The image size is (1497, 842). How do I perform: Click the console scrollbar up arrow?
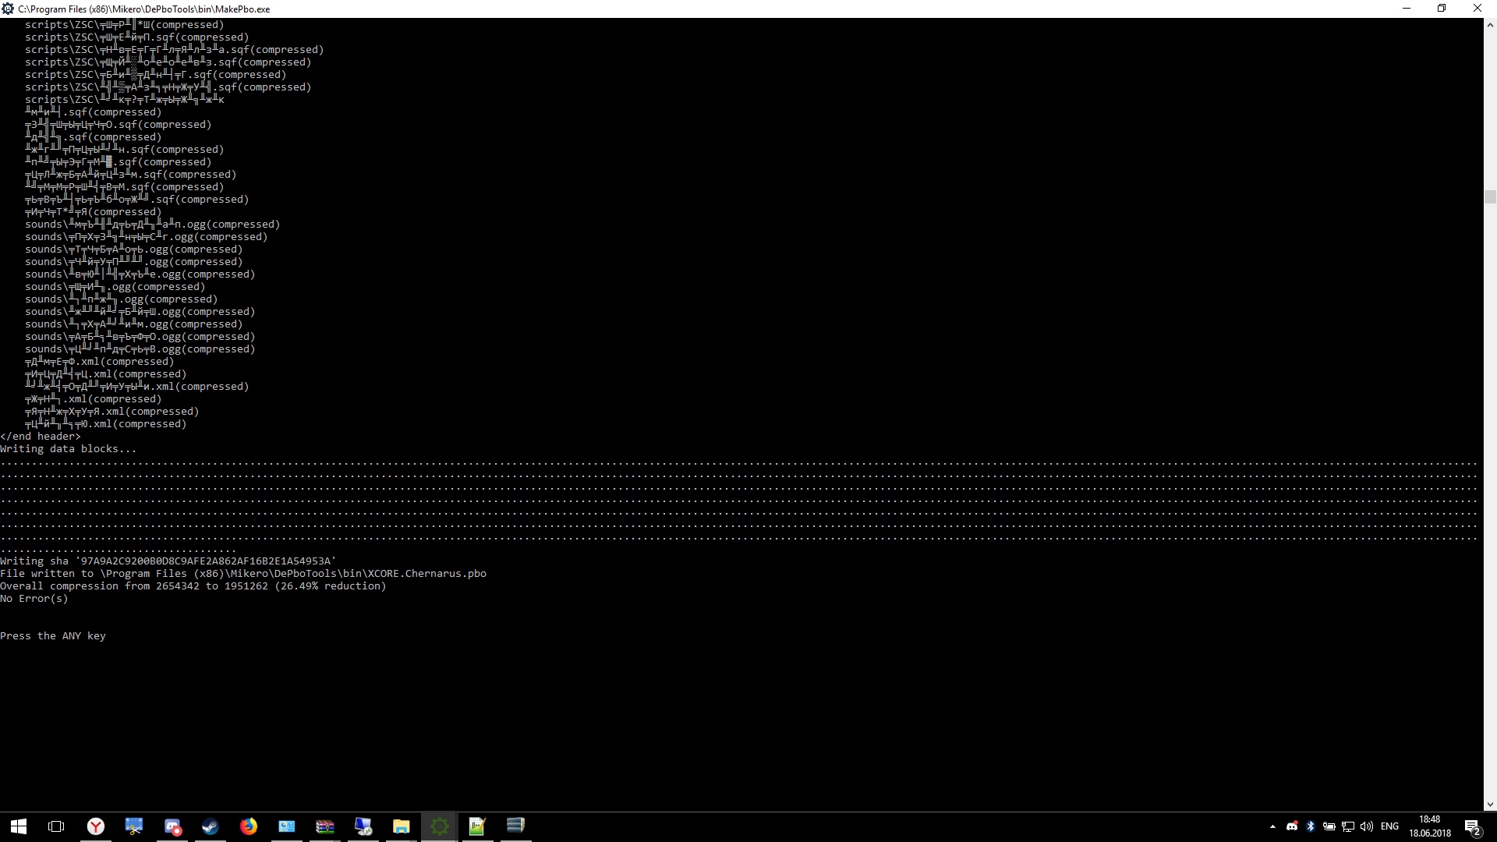[1490, 25]
